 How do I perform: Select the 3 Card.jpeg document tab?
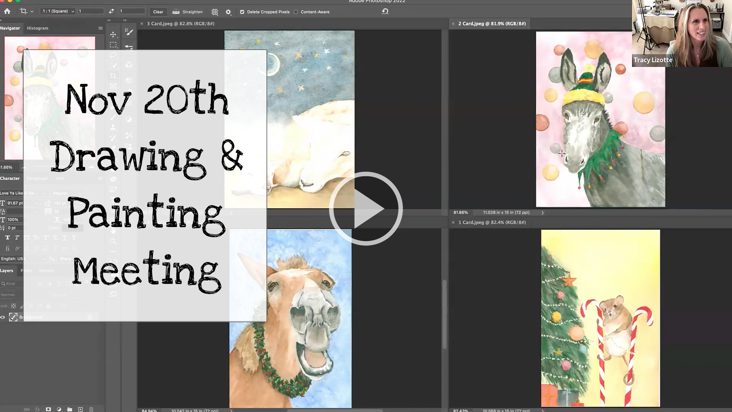181,24
